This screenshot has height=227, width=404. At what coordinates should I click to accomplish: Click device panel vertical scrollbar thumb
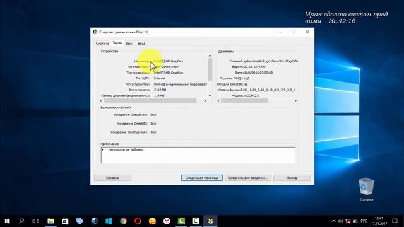210,69
